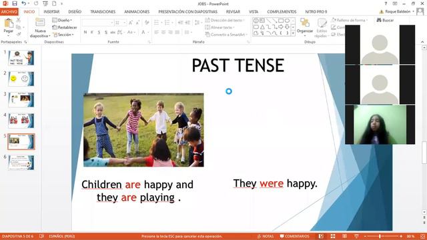This screenshot has height=240, width=427.
Task: Open the ARCHIVO file tab
Action: (9, 12)
